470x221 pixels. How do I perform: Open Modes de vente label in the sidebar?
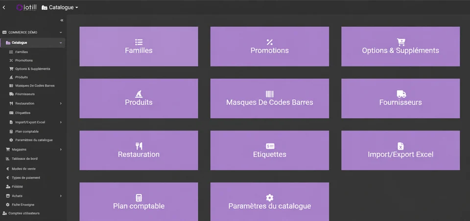23,169
